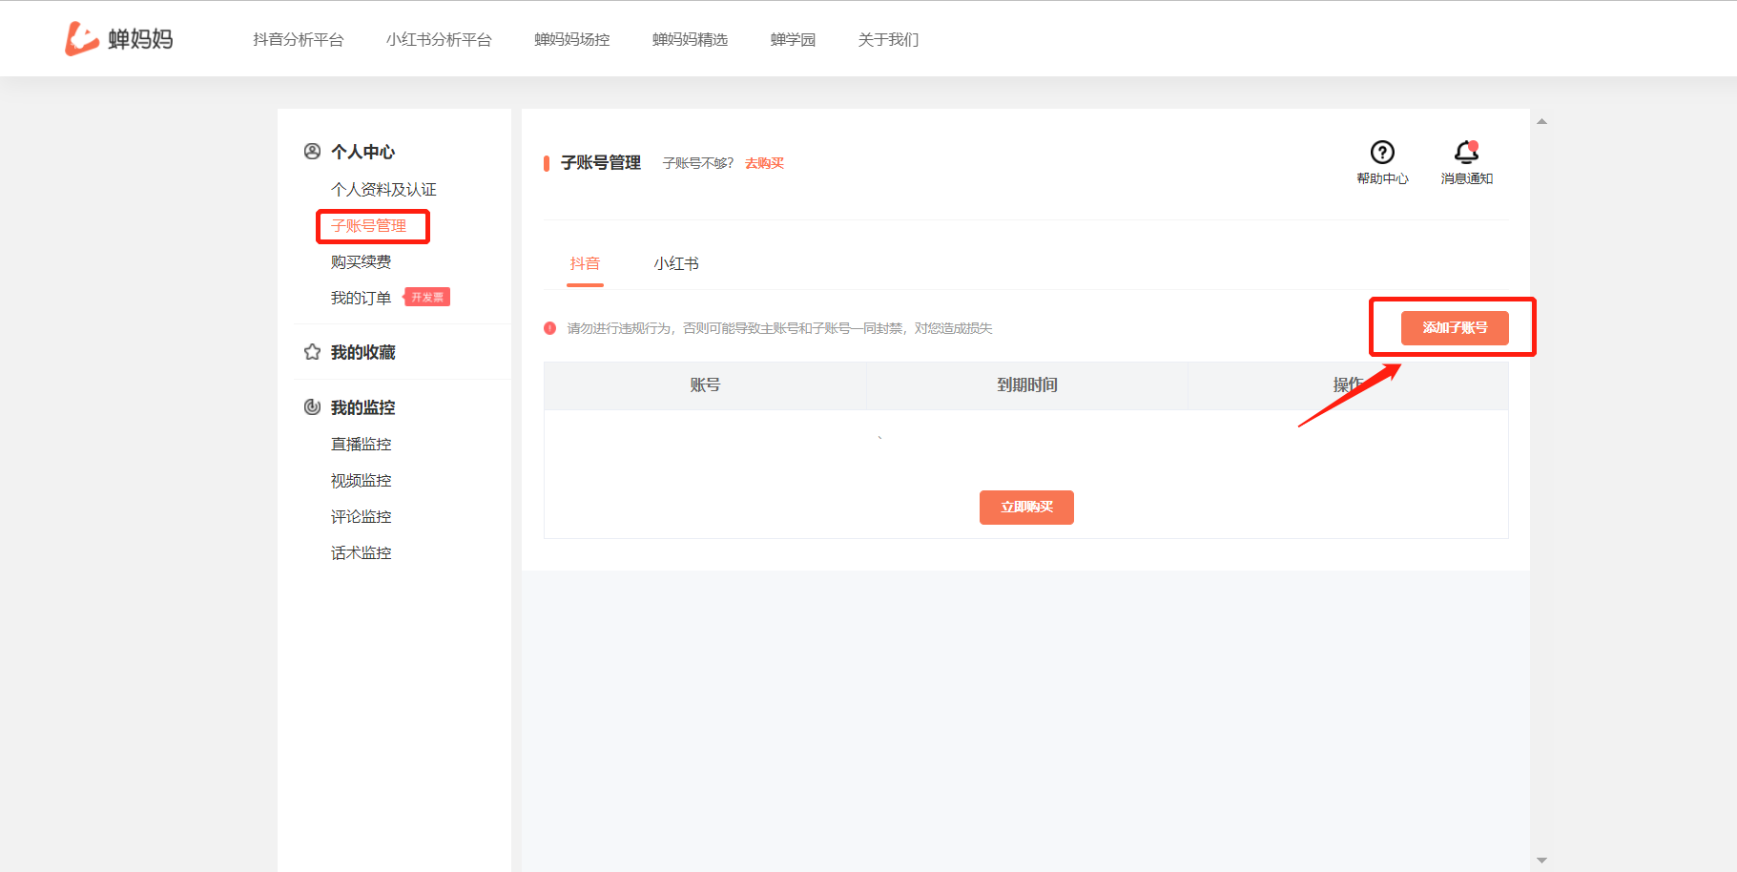Follow the 去购买 link
Screen dimensions: 1737x872
764,163
